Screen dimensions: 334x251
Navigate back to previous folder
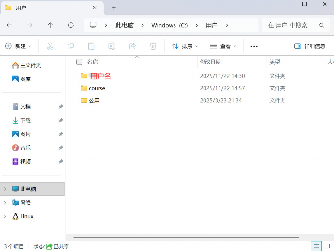[9, 25]
